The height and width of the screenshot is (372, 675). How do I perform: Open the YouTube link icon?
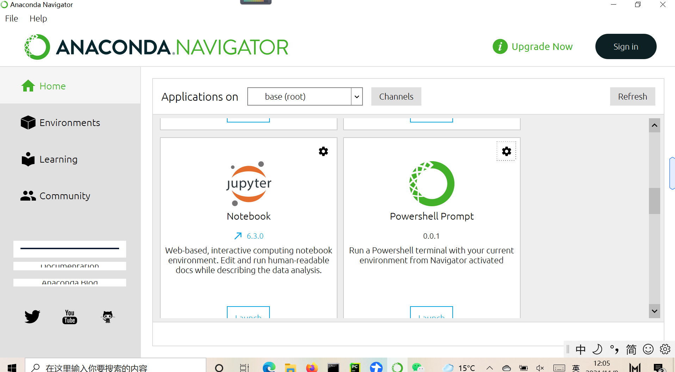tap(70, 317)
